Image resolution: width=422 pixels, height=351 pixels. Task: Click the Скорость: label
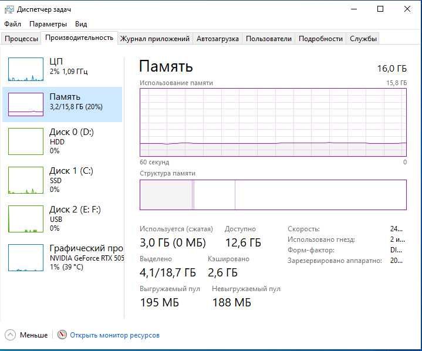click(303, 229)
